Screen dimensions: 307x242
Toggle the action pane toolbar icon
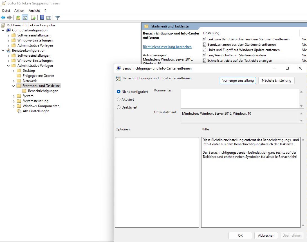(49, 18)
